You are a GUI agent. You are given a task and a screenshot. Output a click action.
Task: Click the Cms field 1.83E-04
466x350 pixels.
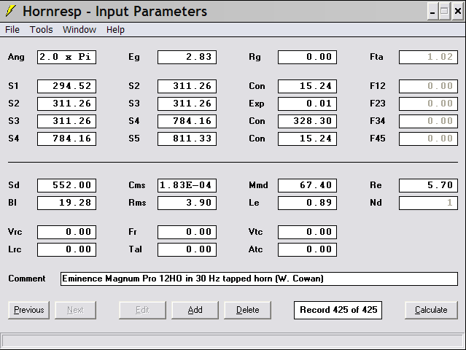pyautogui.click(x=187, y=185)
